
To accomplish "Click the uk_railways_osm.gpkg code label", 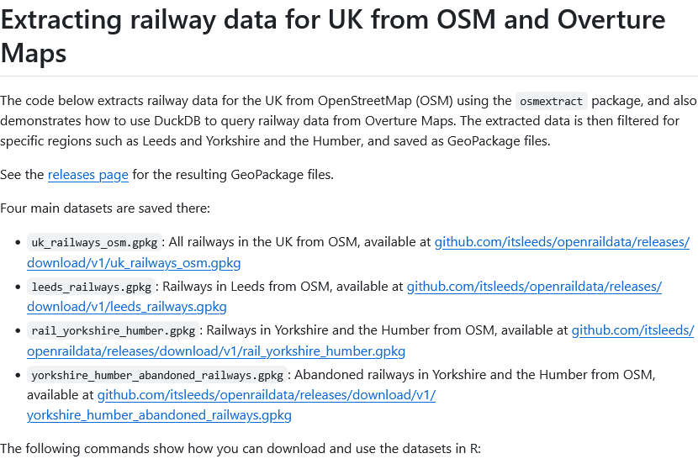I will [93, 243].
